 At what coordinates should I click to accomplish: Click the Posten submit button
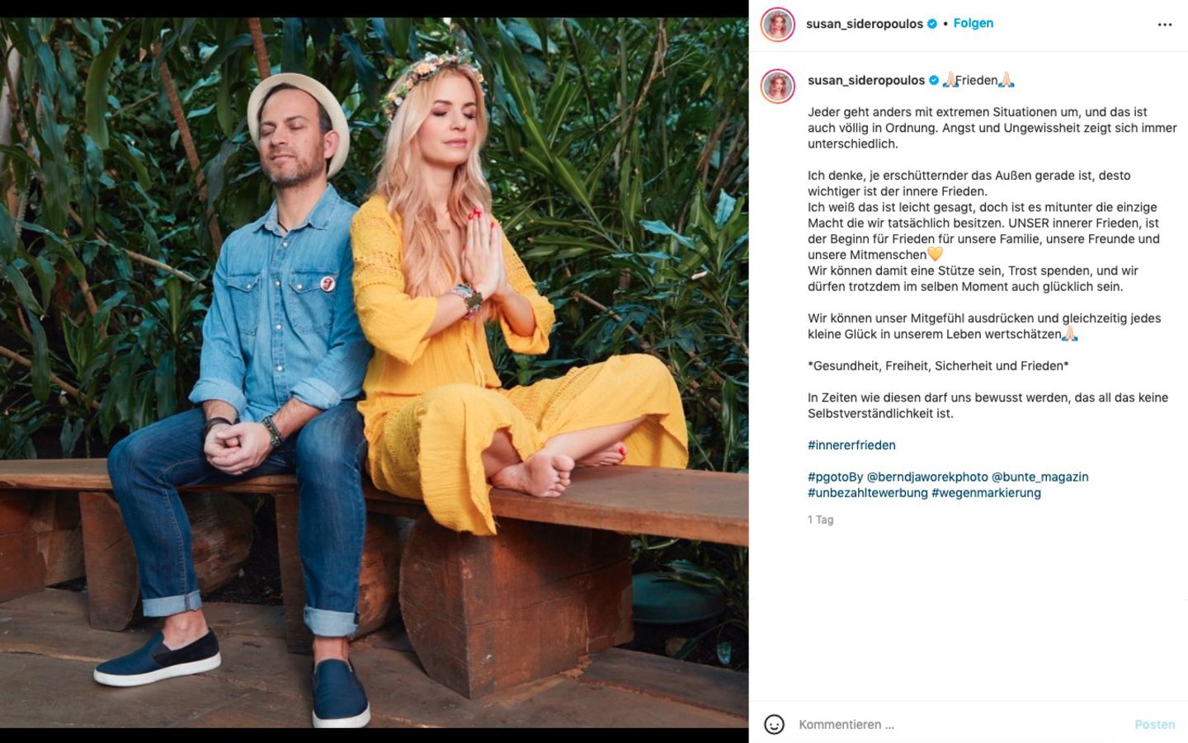point(1154,724)
